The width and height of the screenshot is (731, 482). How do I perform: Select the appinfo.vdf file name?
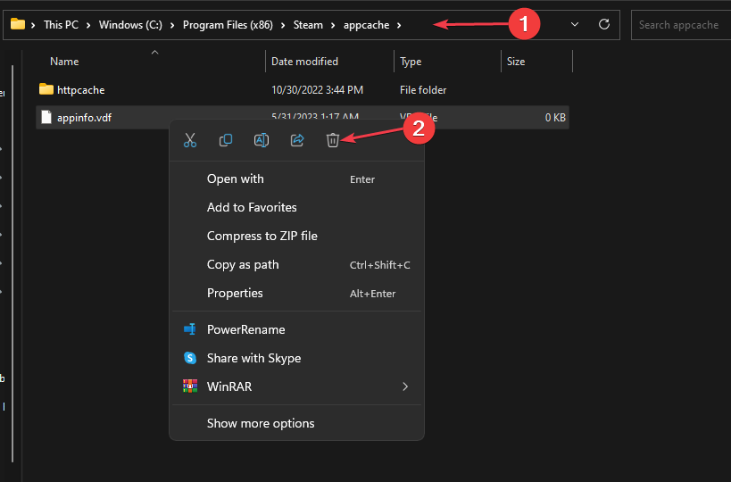click(x=85, y=118)
